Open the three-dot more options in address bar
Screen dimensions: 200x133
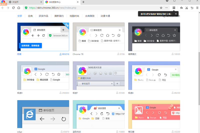point(166,8)
